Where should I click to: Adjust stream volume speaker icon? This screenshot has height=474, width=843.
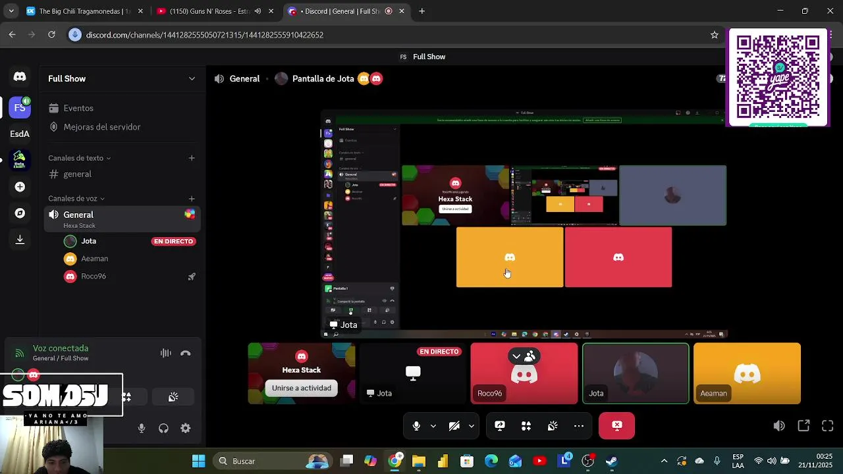(x=779, y=426)
